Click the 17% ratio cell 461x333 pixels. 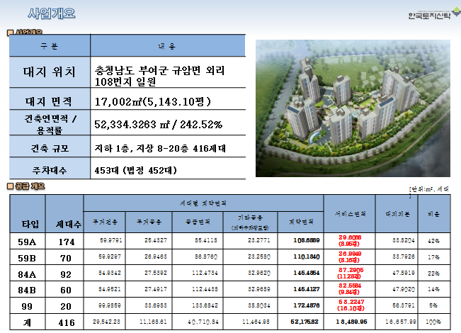tap(433, 257)
